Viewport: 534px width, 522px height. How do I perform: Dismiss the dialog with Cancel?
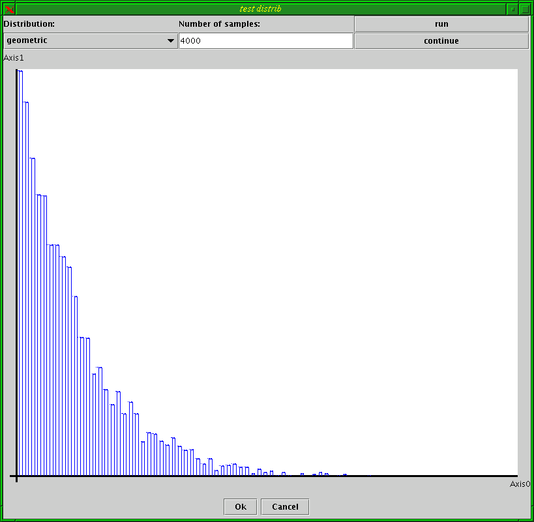285,507
